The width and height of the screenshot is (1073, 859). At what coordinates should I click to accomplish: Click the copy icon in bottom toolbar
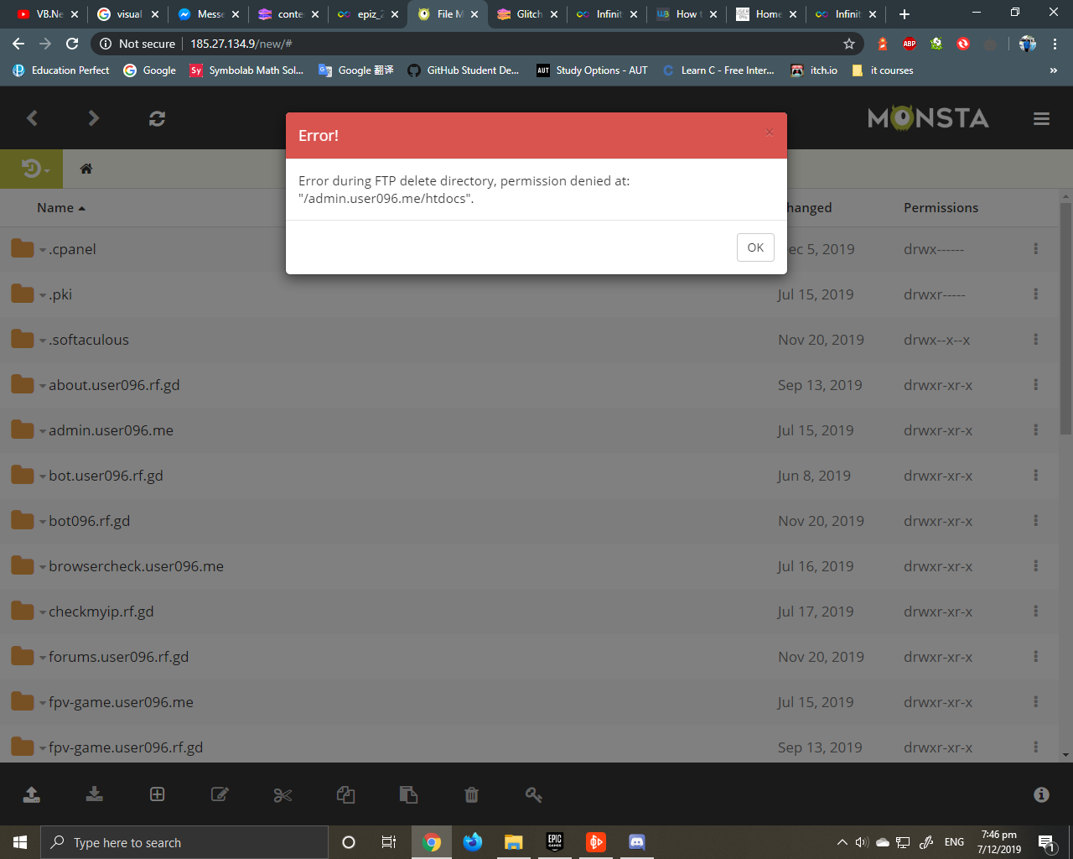tap(345, 794)
